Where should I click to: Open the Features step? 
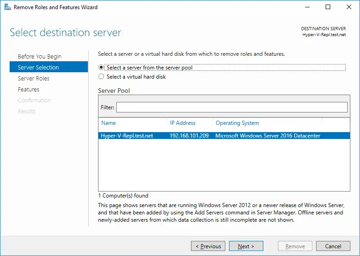coord(28,90)
